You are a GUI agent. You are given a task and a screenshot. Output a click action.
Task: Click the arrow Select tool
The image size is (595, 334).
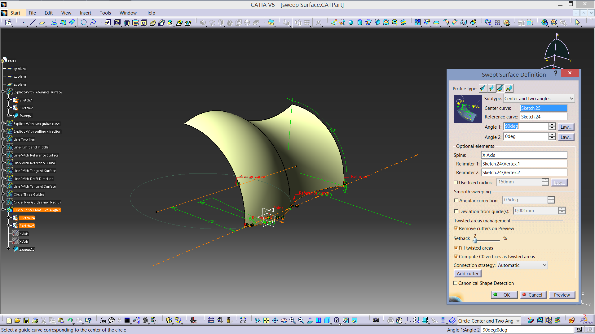pyautogui.click(x=578, y=23)
